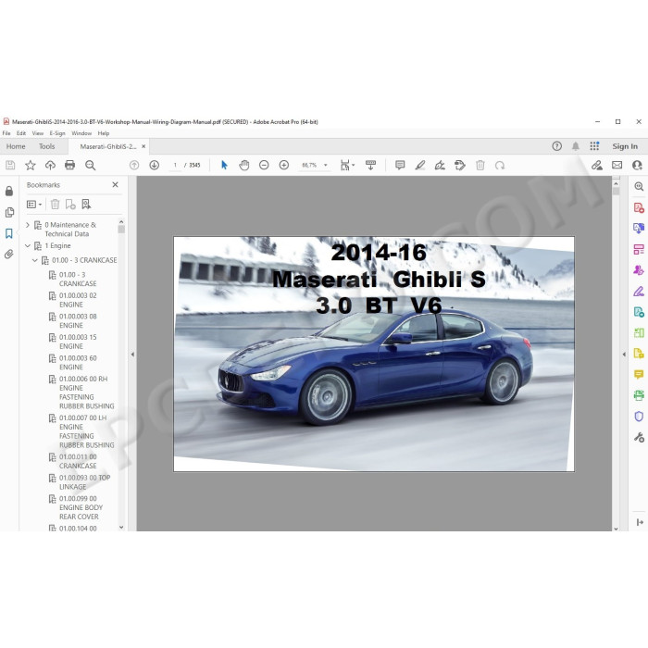This screenshot has height=648, width=648.
Task: Click the Add new bookmark icon
Action: tap(70, 205)
